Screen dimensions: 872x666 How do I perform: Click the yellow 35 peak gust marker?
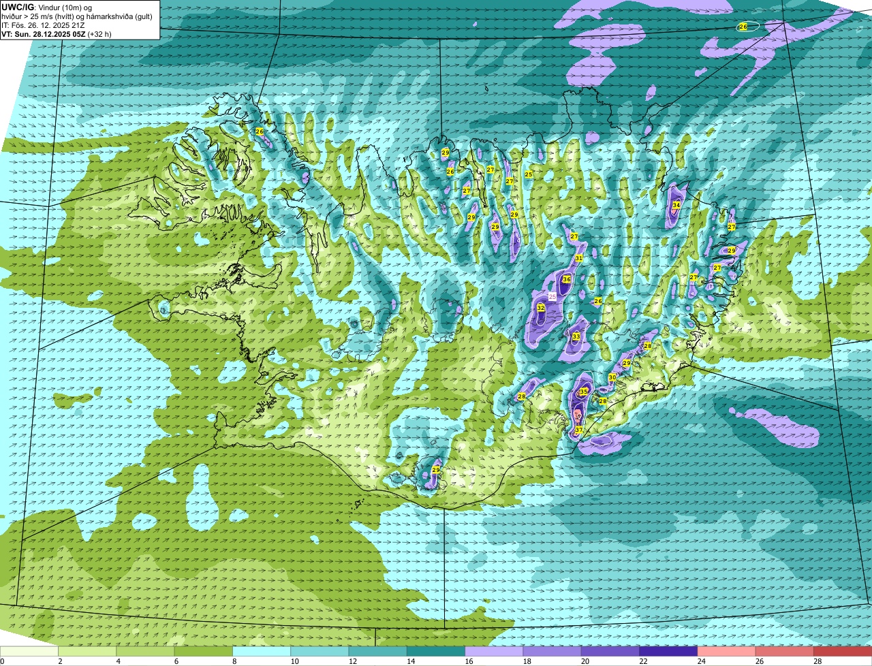[x=584, y=392]
